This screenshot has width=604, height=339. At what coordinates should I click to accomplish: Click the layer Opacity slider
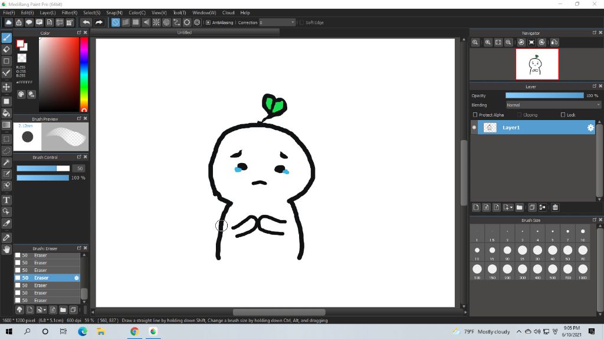click(x=544, y=95)
